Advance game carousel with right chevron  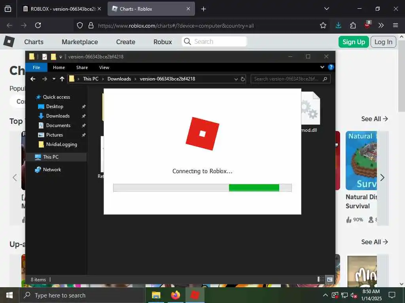pyautogui.click(x=382, y=178)
